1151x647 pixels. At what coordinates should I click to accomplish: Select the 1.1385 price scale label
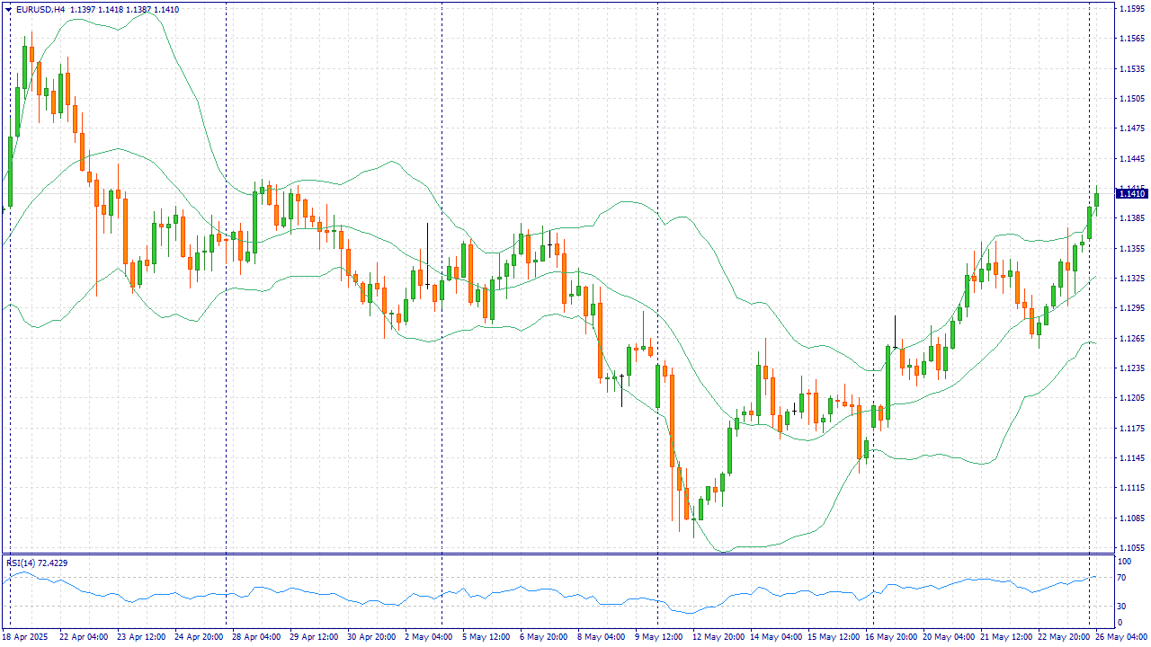coord(1131,218)
